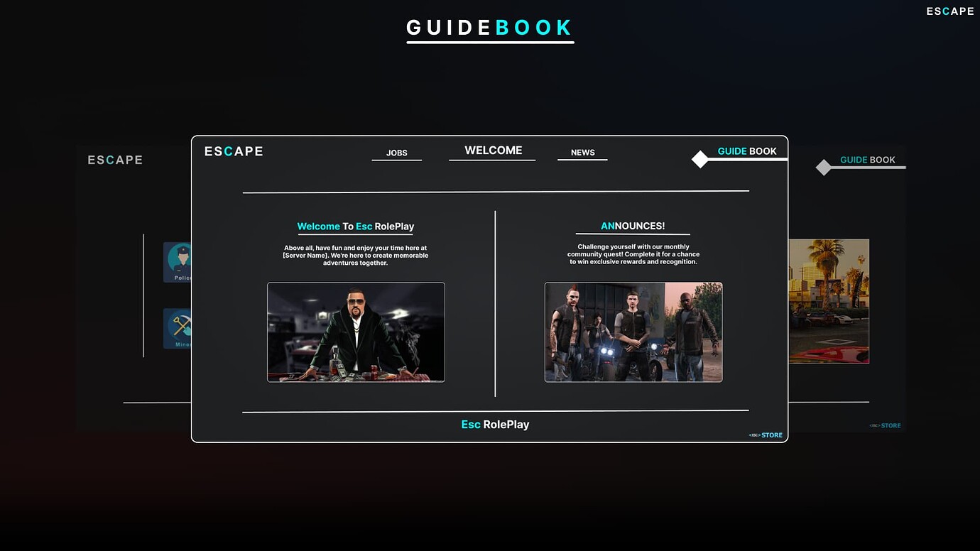Select the Miner pickaxe icon
This screenshot has width=980, height=551.
pyautogui.click(x=178, y=327)
